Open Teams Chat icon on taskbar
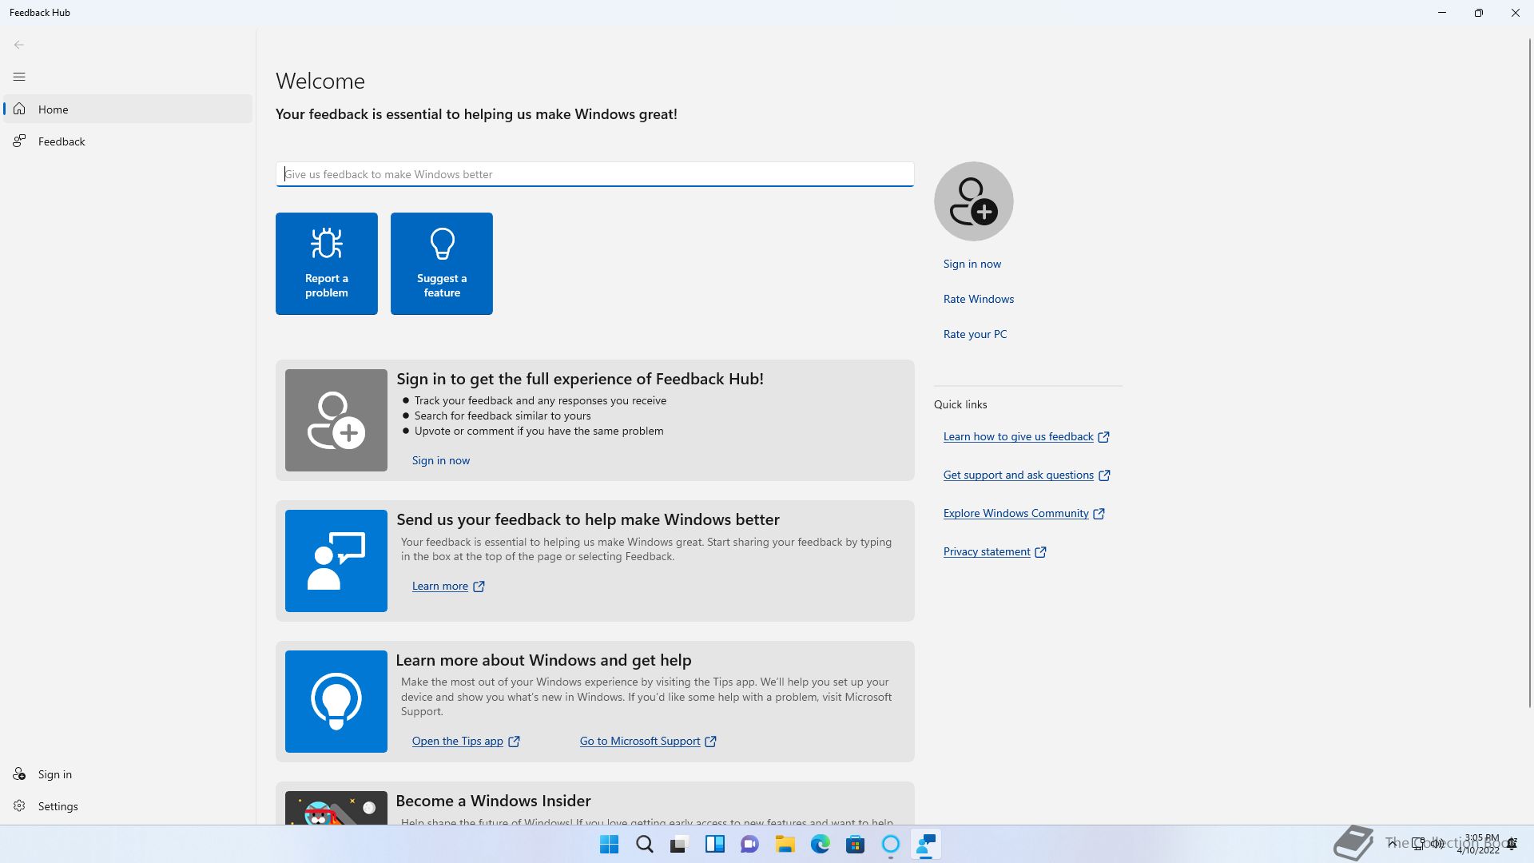 (x=749, y=844)
